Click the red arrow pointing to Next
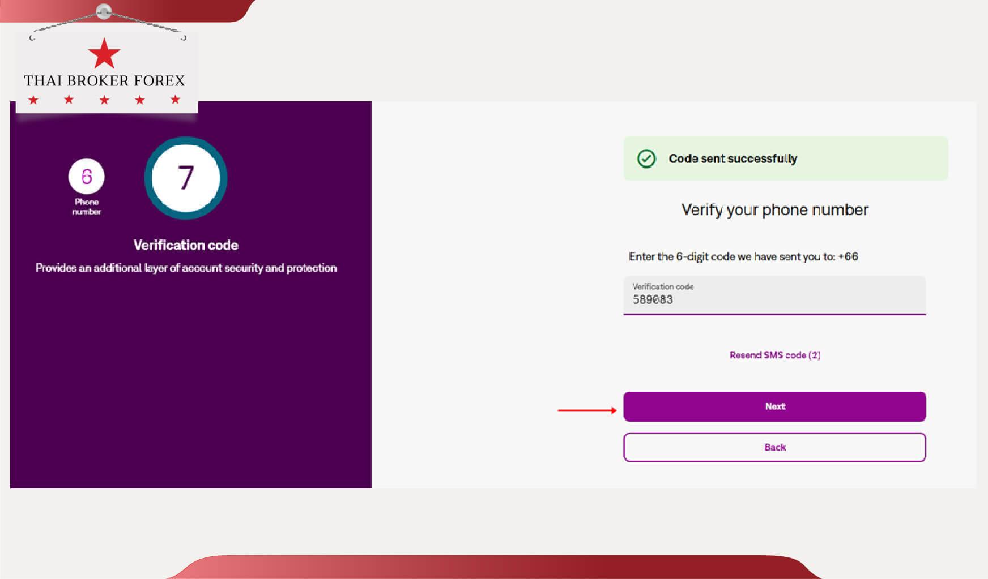This screenshot has height=579, width=988. pyautogui.click(x=587, y=410)
